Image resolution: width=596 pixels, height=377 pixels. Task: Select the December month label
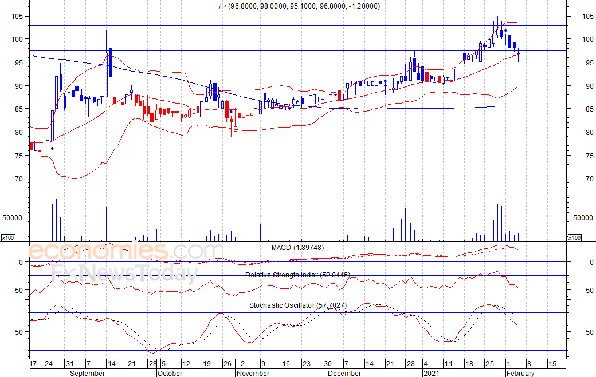(344, 373)
